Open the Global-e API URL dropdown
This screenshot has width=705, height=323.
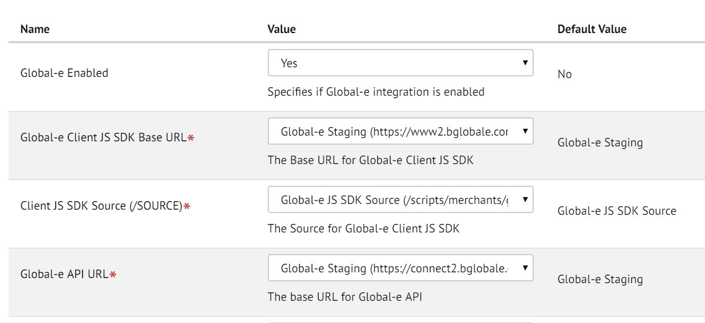400,268
